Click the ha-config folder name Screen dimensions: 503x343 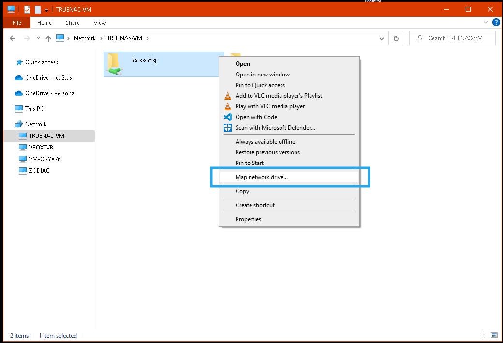click(x=143, y=60)
